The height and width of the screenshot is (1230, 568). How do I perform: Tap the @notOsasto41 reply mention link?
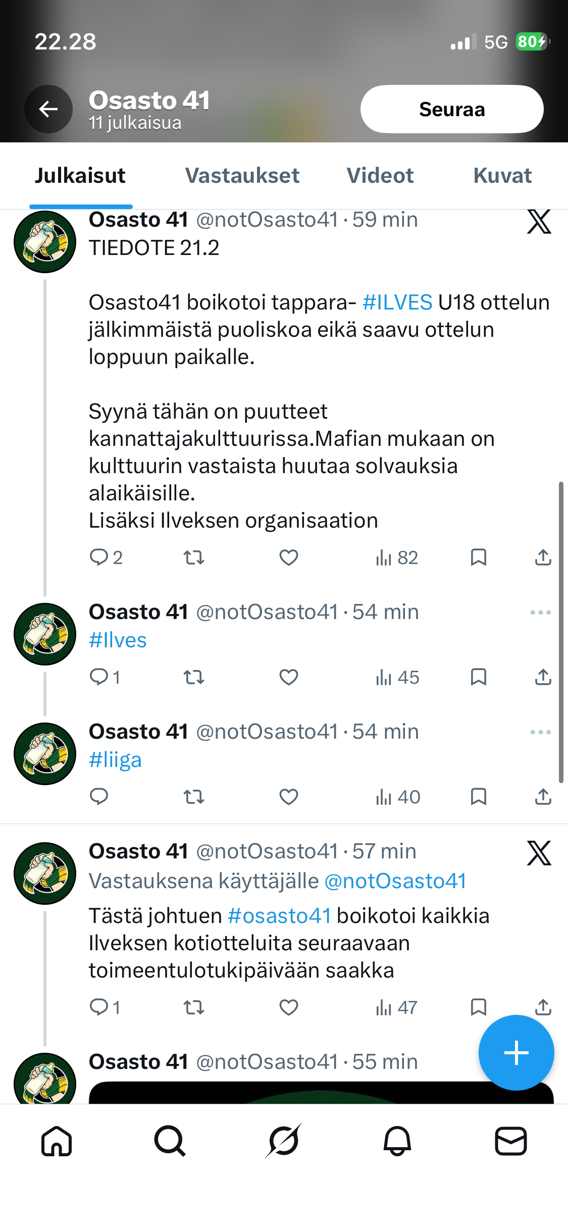pos(395,881)
